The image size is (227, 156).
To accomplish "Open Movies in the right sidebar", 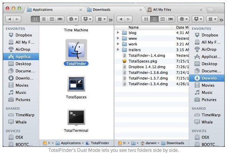I will [204, 85].
